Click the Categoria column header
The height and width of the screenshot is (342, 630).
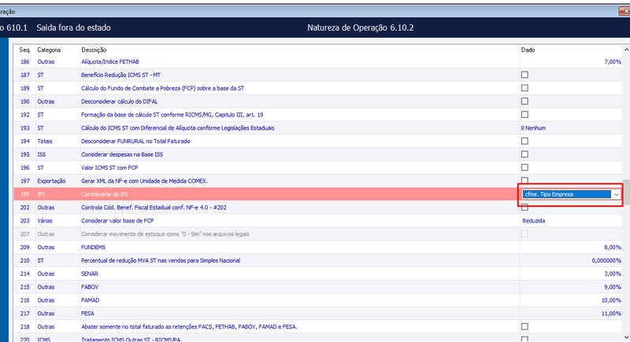click(x=49, y=50)
